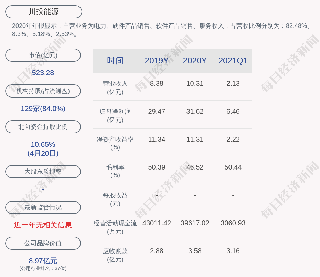Select the 公司品牌价值 pill
This screenshot has height=277, width=320.
(x=43, y=243)
